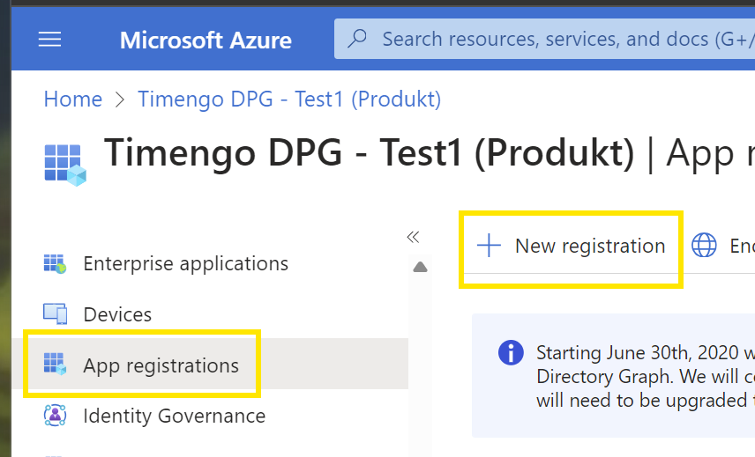Start a New registration
Screen dimensions: 755x457
(x=589, y=246)
